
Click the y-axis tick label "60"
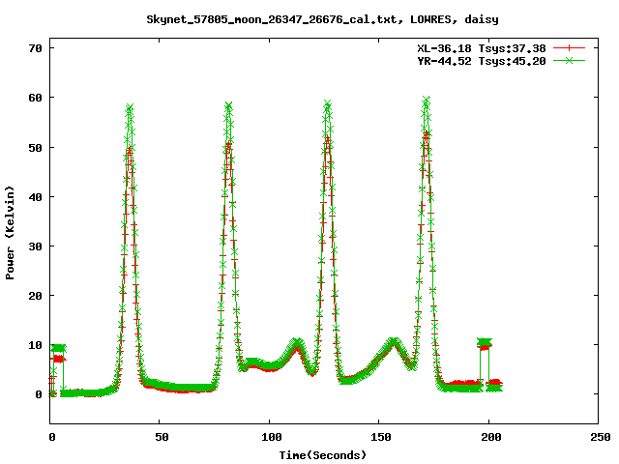tap(35, 98)
